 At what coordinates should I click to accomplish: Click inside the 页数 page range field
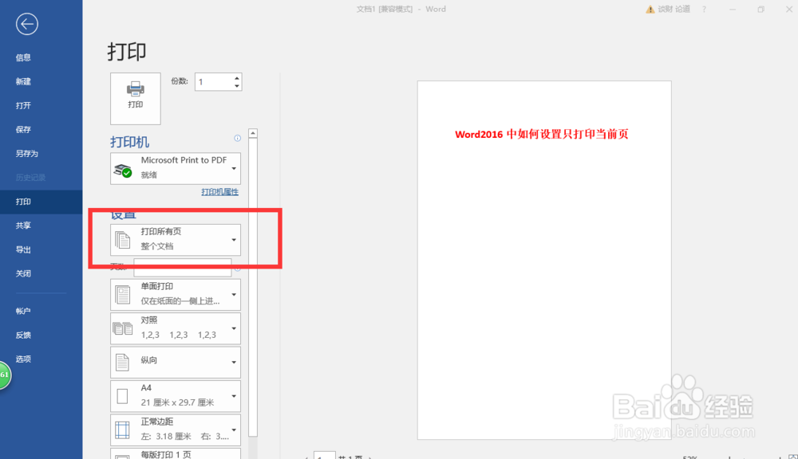point(182,267)
